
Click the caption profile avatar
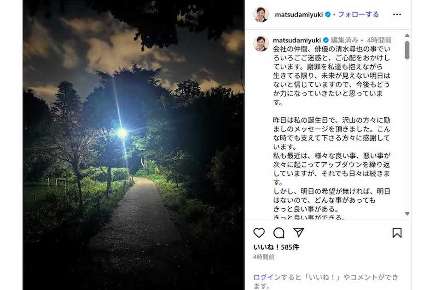[x=261, y=44]
